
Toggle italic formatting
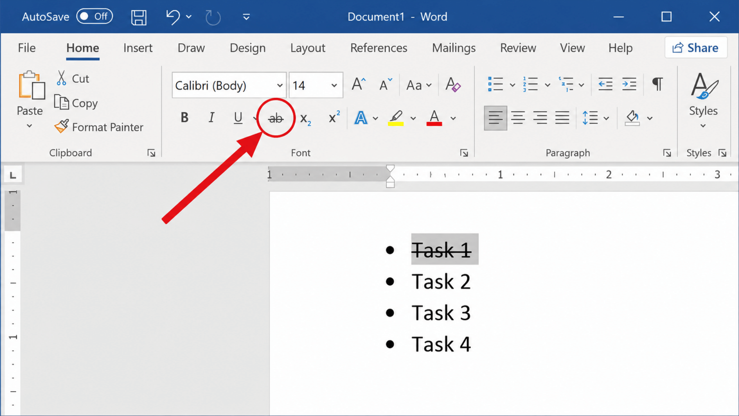click(211, 118)
